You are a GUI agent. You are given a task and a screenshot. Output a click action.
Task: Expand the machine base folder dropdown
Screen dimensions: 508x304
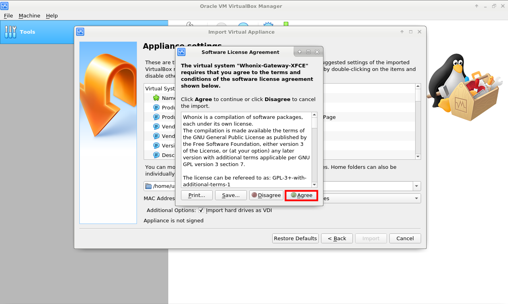click(x=416, y=186)
